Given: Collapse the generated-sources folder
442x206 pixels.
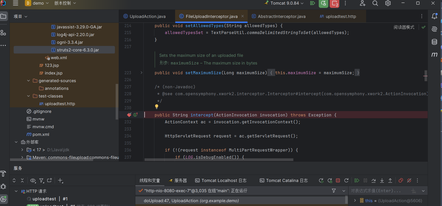Looking at the screenshot, I should point(28,81).
